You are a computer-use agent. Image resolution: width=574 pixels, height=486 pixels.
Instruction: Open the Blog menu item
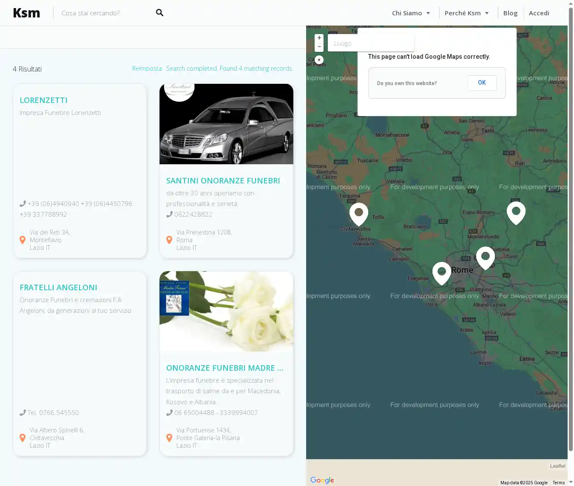[510, 13]
